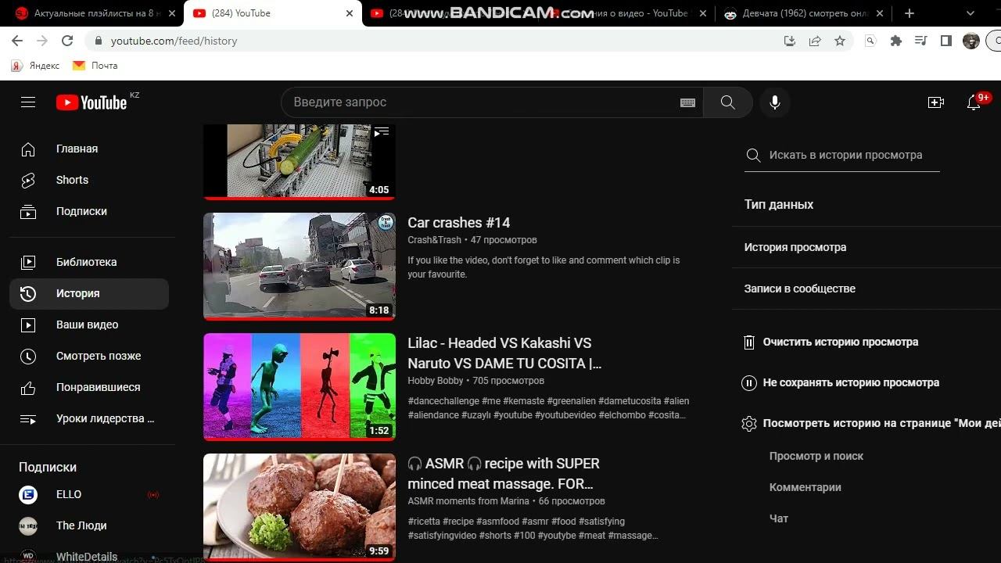Open the on-screen keyboard in search box
1001x563 pixels.
pos(687,102)
